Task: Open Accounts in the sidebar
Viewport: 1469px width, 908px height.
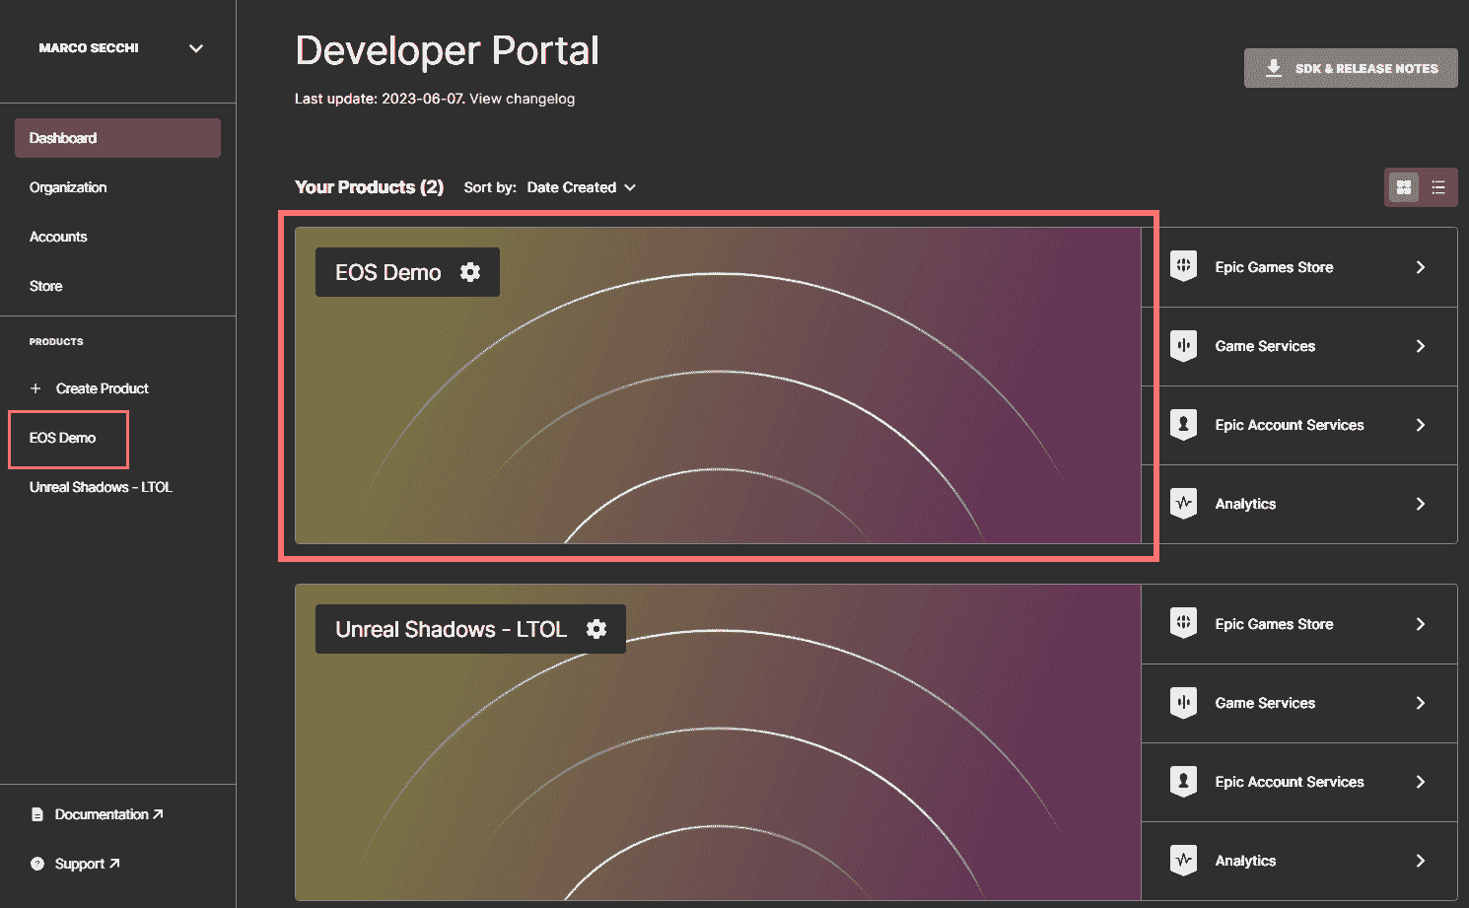Action: (58, 237)
